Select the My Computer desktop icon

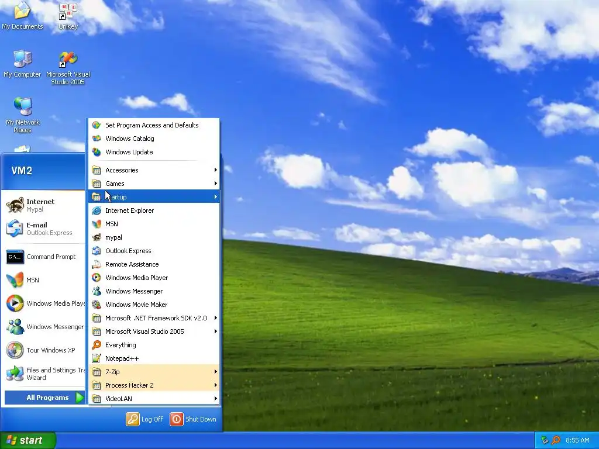(22, 59)
